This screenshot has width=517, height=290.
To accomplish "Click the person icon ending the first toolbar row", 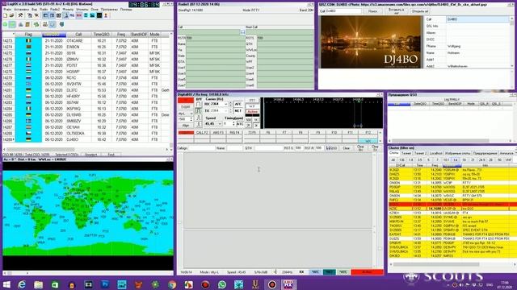I will [106, 15].
